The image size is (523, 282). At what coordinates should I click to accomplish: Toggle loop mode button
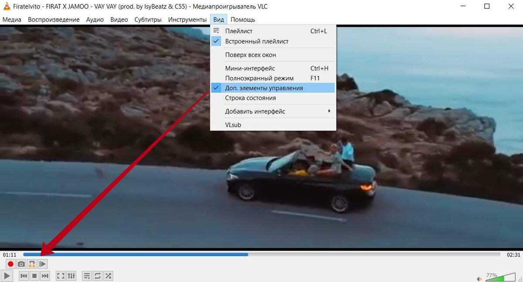[x=98, y=275]
